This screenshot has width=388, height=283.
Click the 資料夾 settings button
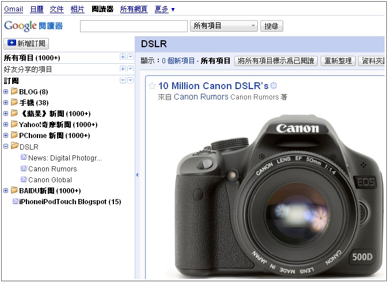[372, 60]
